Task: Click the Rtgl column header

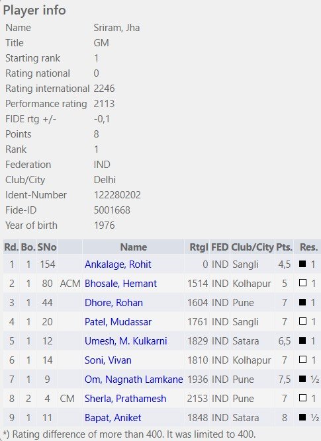Action: [x=199, y=247]
